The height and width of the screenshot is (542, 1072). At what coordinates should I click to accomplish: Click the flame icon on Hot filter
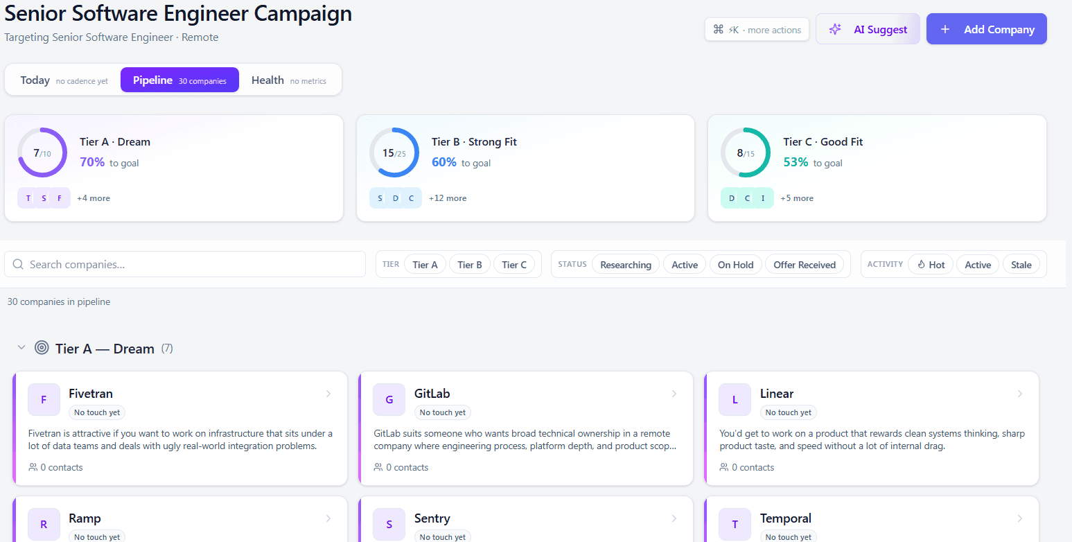click(921, 264)
